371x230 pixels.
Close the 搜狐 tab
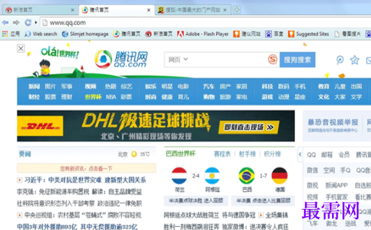pos(225,10)
